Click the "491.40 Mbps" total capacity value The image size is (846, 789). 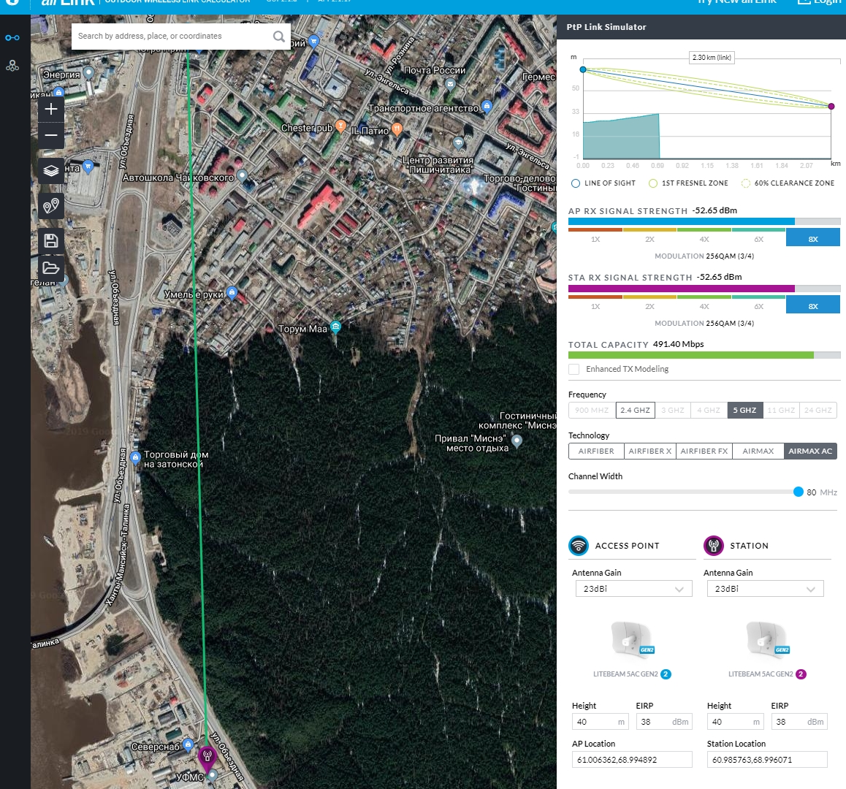tap(678, 344)
